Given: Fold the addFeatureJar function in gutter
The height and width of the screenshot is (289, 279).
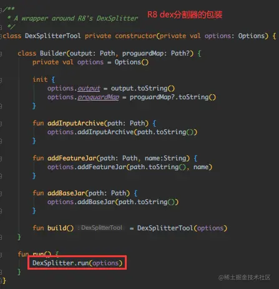Looking at the screenshot, I should click(x=1, y=159).
